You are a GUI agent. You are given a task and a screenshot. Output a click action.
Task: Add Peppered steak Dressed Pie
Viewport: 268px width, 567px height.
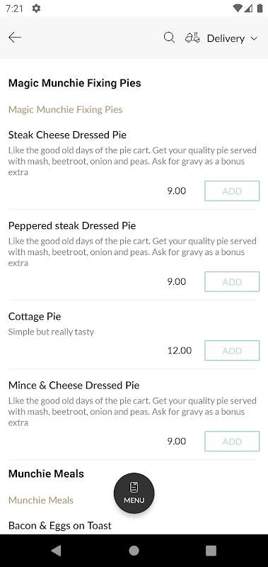point(232,281)
